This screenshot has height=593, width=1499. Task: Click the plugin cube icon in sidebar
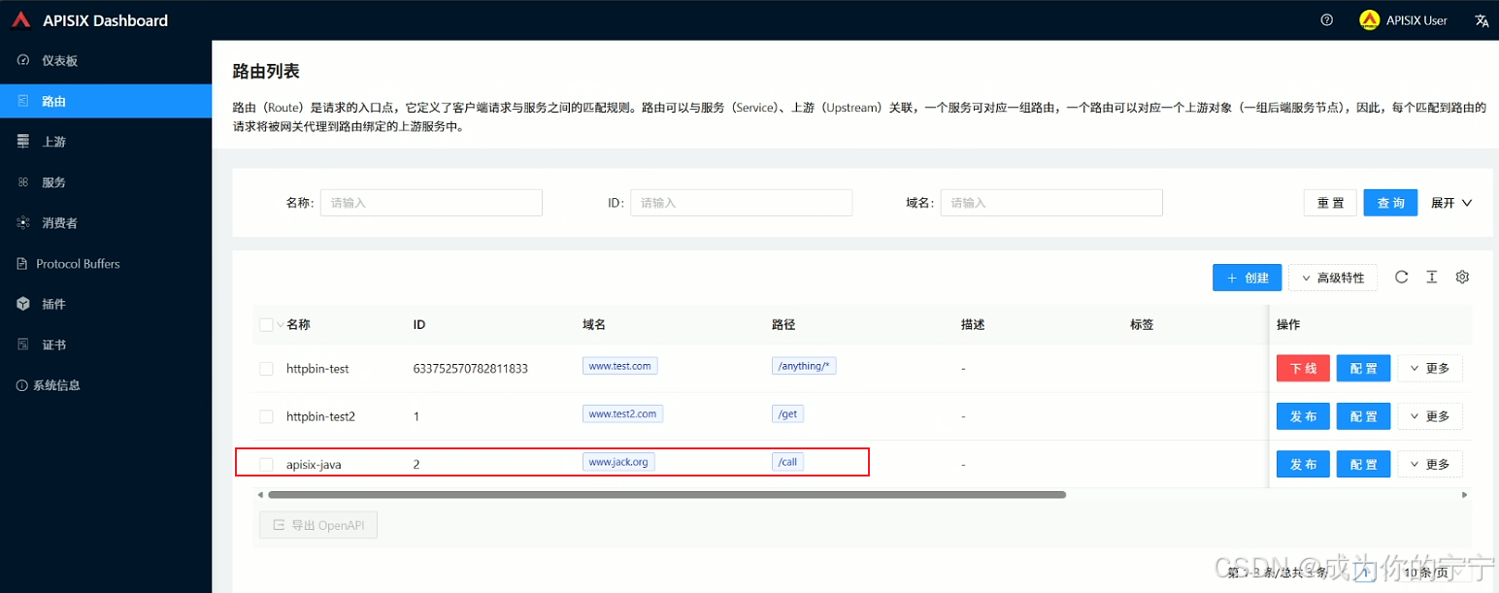(x=23, y=304)
